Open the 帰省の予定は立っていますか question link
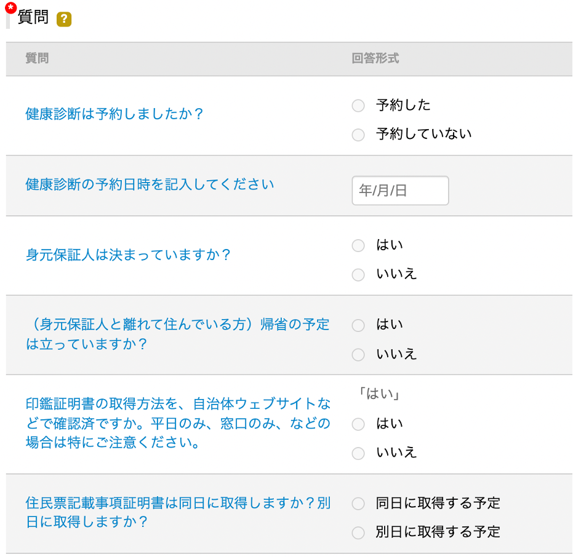 [178, 334]
